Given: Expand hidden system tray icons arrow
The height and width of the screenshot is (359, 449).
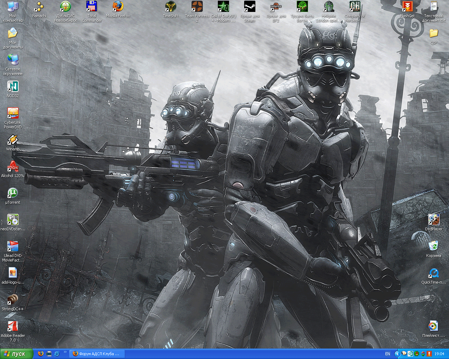Looking at the screenshot, I should (x=397, y=354).
